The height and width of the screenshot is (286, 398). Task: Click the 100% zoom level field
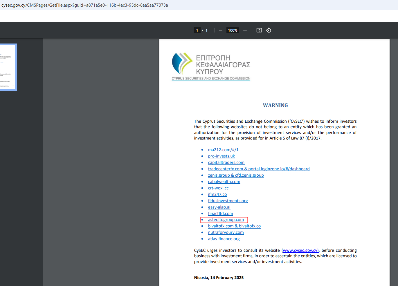(233, 30)
